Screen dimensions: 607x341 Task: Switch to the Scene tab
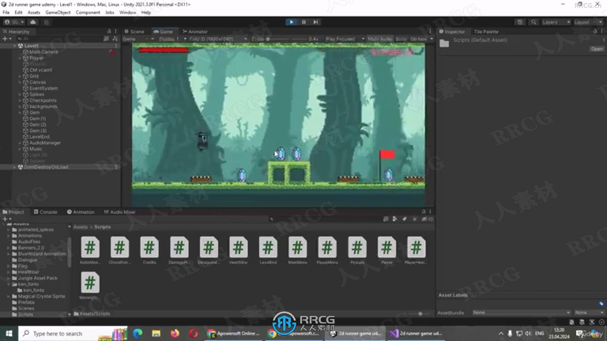pos(134,32)
